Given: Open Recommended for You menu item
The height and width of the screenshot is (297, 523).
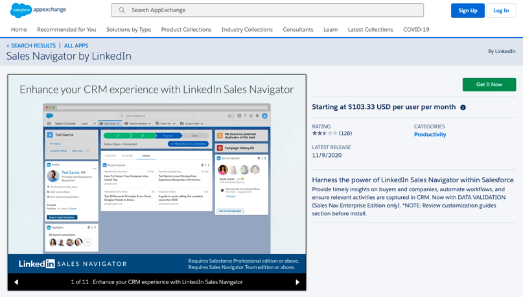Looking at the screenshot, I should 67,29.
